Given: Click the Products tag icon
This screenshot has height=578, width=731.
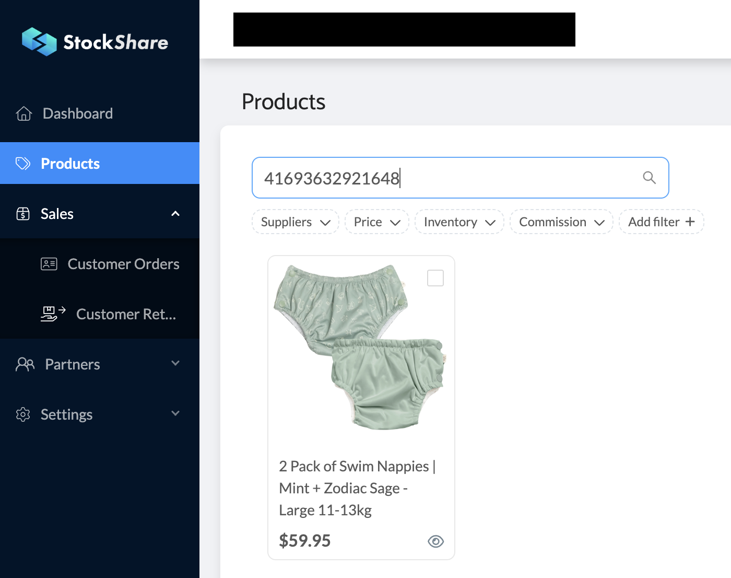Looking at the screenshot, I should coord(23,164).
